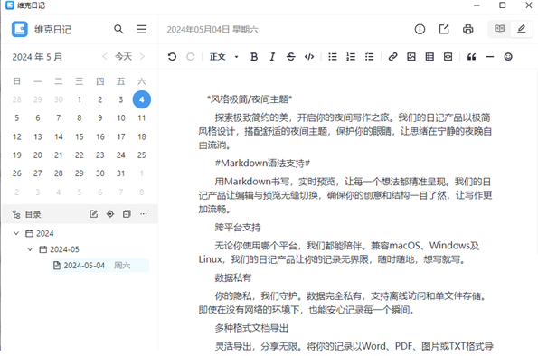The image size is (538, 356).
Task: Open the 正文 paragraph style dropdown
Action: 223,57
